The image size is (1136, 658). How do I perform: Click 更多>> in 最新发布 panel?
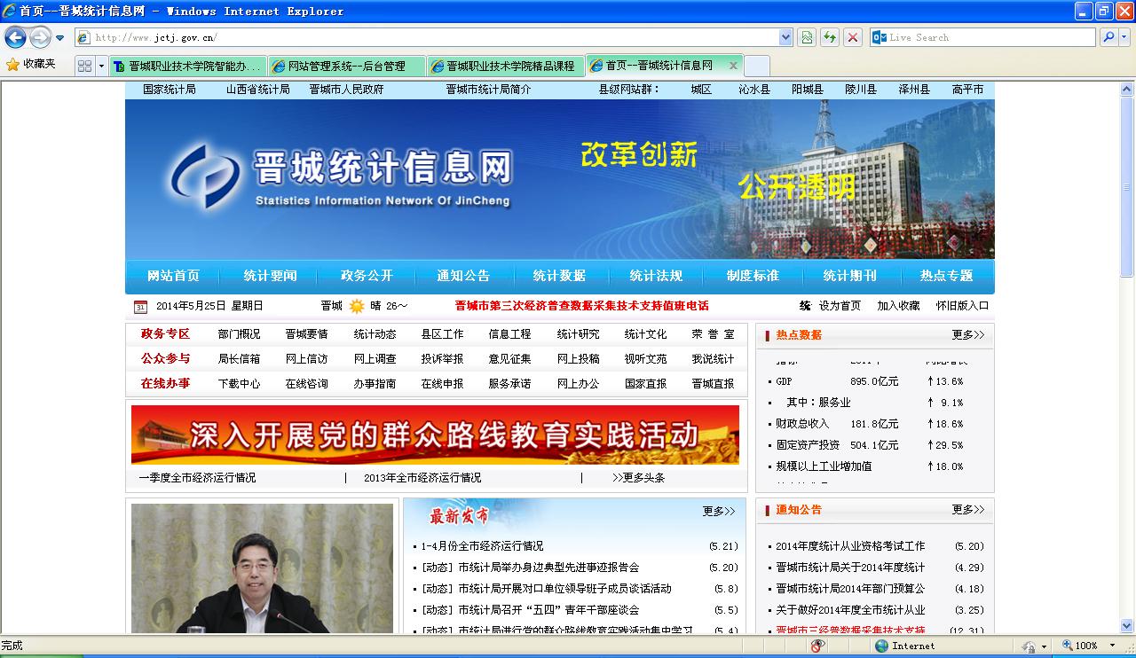coord(719,512)
